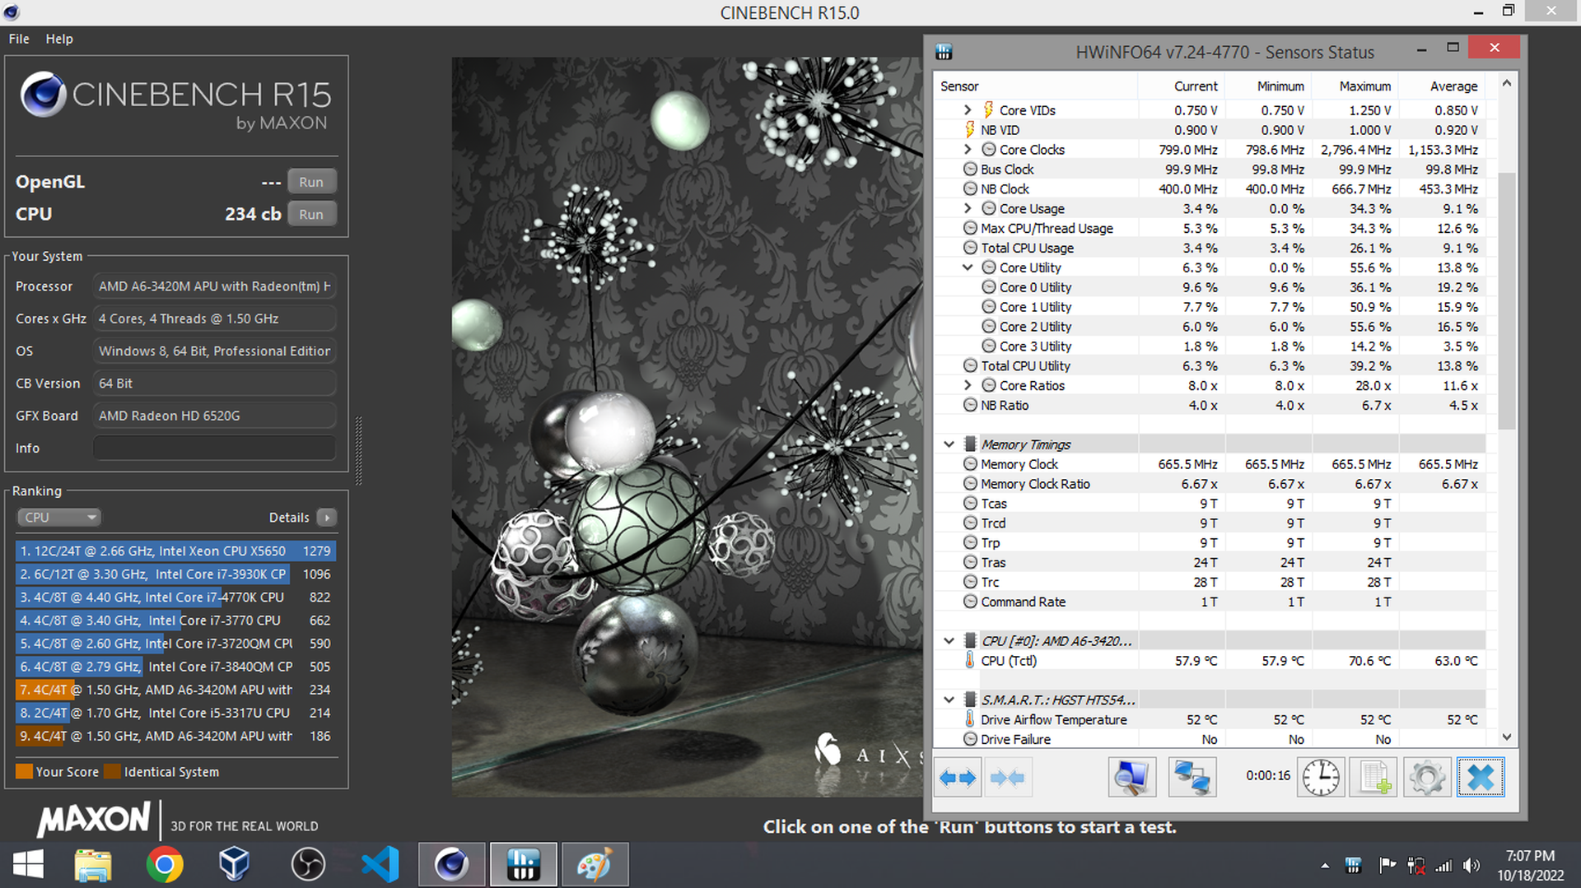Toggle ranking Details arrow button
The width and height of the screenshot is (1581, 888).
(327, 517)
